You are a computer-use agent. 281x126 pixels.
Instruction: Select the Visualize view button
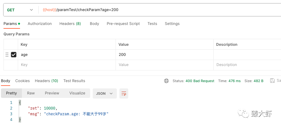click(x=77, y=93)
